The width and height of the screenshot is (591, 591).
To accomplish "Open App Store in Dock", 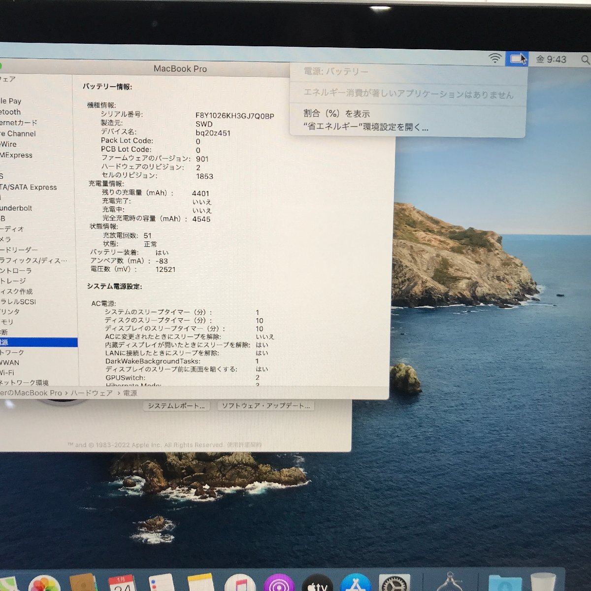I will tap(356, 583).
